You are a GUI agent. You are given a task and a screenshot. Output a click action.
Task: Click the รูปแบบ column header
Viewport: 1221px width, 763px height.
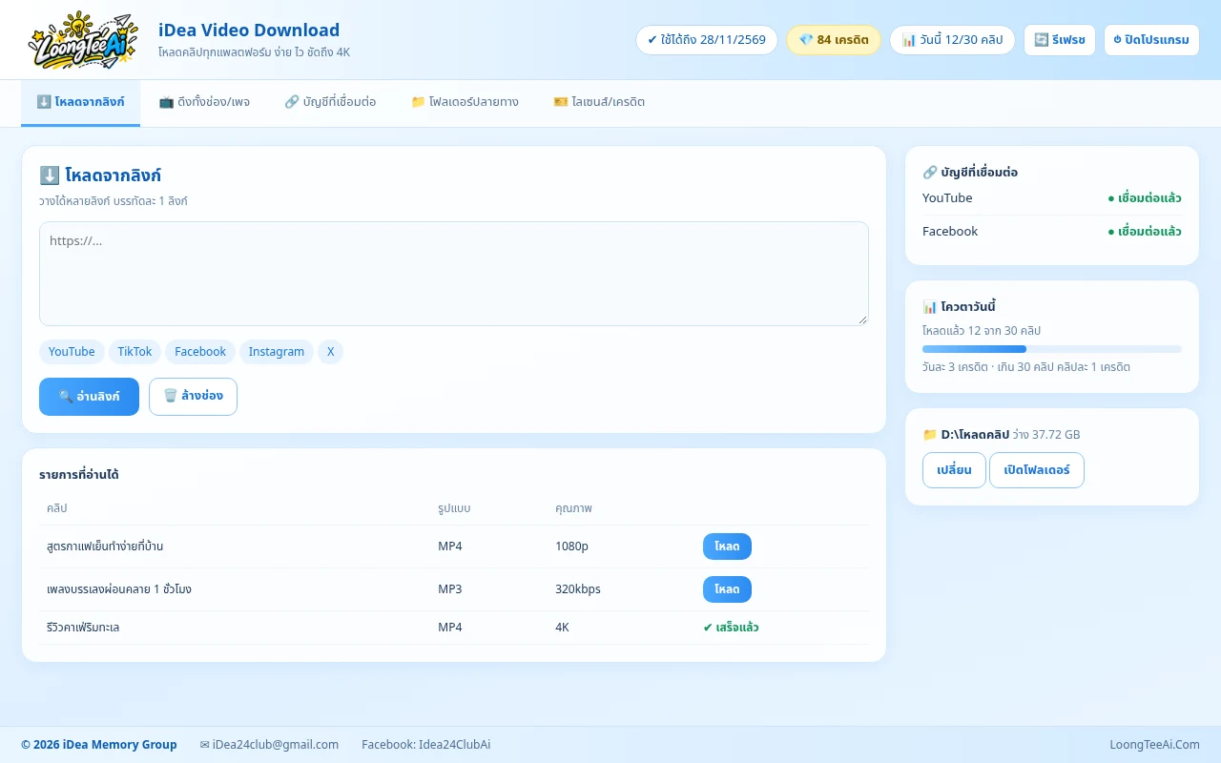point(454,508)
